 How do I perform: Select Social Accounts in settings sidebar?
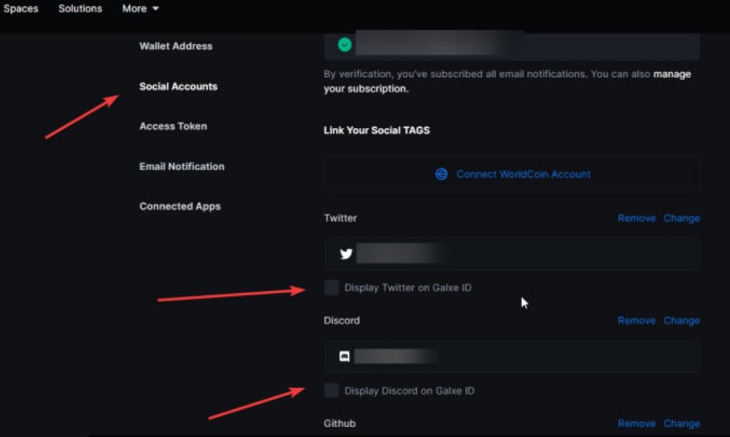[x=178, y=86]
